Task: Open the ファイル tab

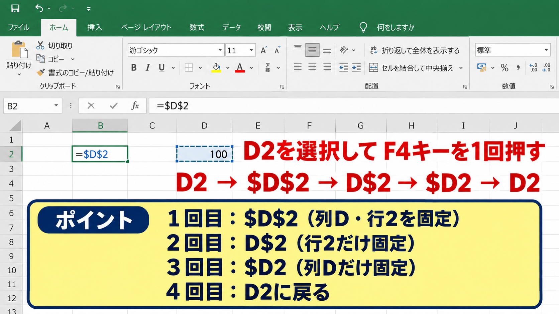Action: 18,27
